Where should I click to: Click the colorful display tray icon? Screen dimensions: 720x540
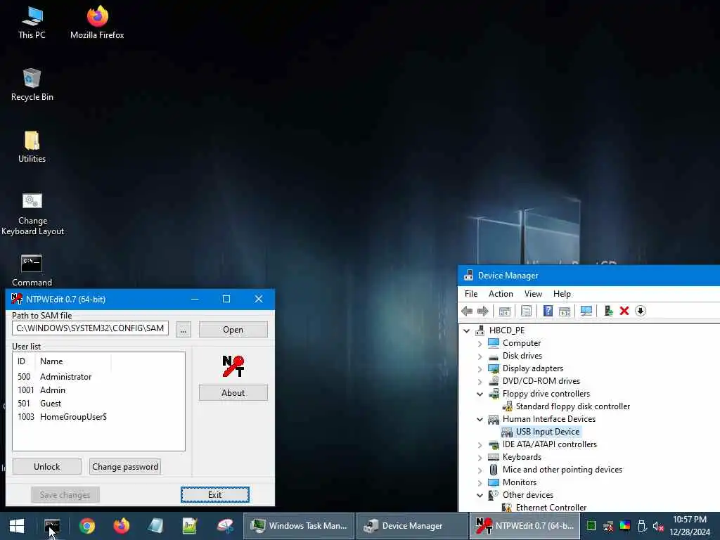(x=625, y=526)
